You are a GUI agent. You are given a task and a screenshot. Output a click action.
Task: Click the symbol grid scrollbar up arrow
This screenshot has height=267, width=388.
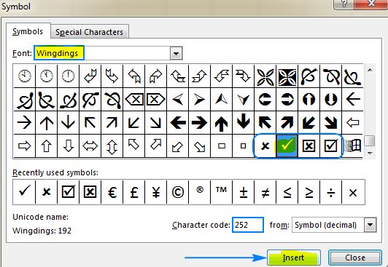370,70
